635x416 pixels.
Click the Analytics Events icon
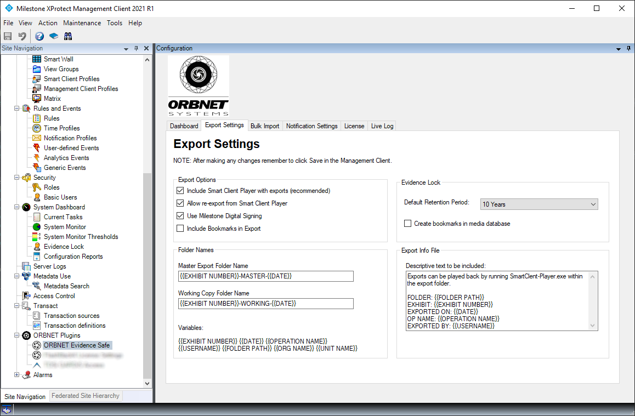(x=37, y=158)
